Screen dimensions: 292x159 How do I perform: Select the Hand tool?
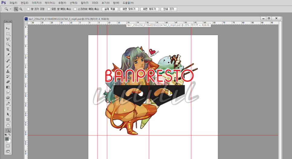coord(8,125)
